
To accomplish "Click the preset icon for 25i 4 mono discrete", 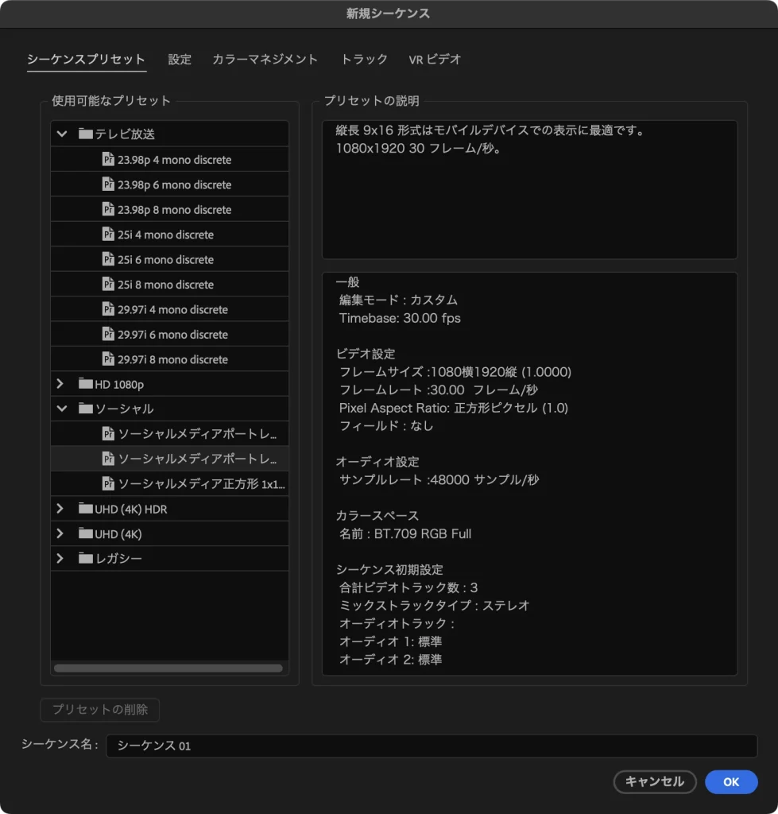I will click(108, 235).
